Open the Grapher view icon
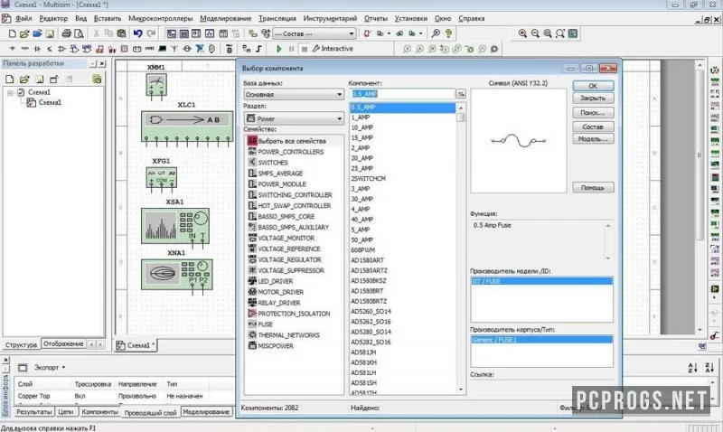 click(210, 33)
